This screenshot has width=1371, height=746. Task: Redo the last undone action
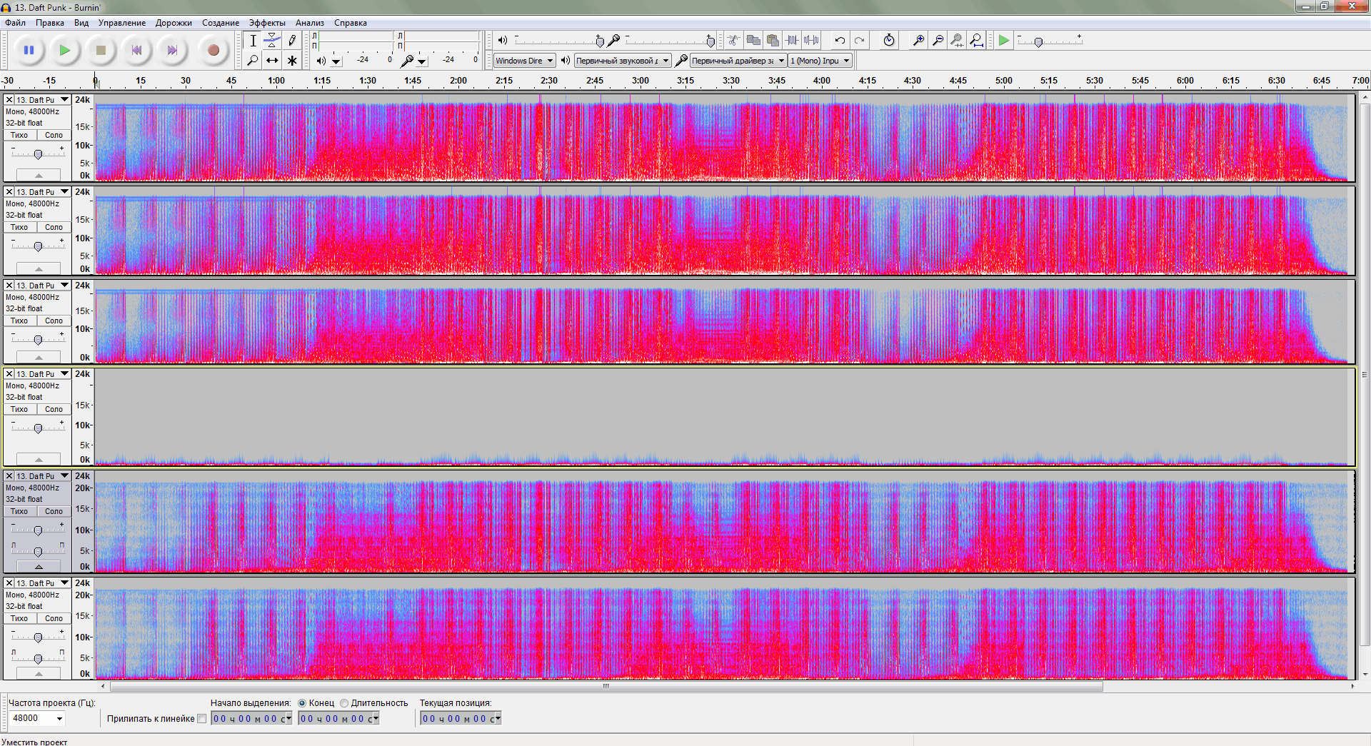point(859,41)
